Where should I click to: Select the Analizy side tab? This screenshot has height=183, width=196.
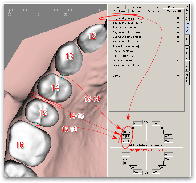pos(187,27)
